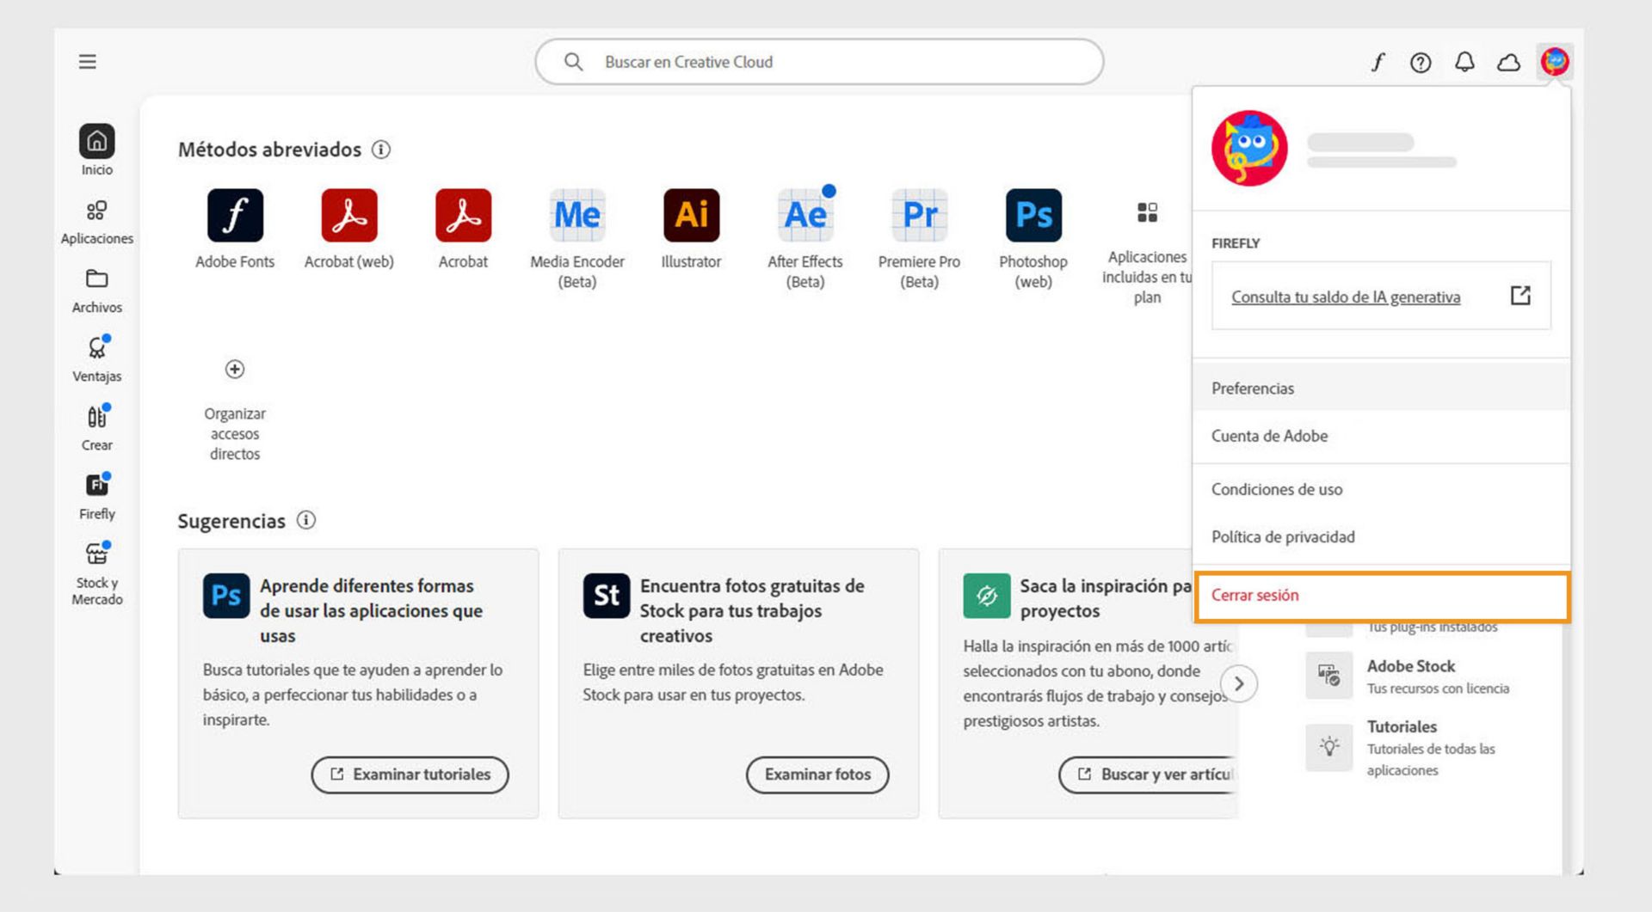Screen dimensions: 1652x912
Task: Click the St icon on Stock card
Action: pyautogui.click(x=607, y=596)
